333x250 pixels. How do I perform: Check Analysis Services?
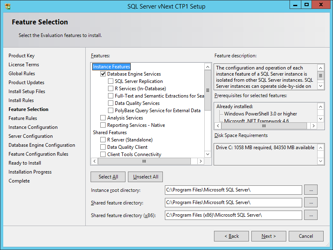pos(102,117)
